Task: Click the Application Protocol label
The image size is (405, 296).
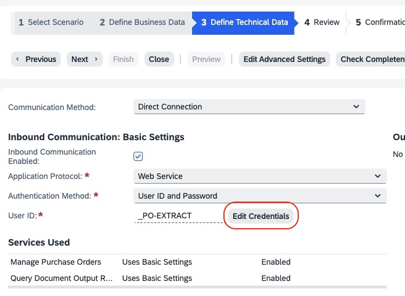Action: click(x=45, y=176)
